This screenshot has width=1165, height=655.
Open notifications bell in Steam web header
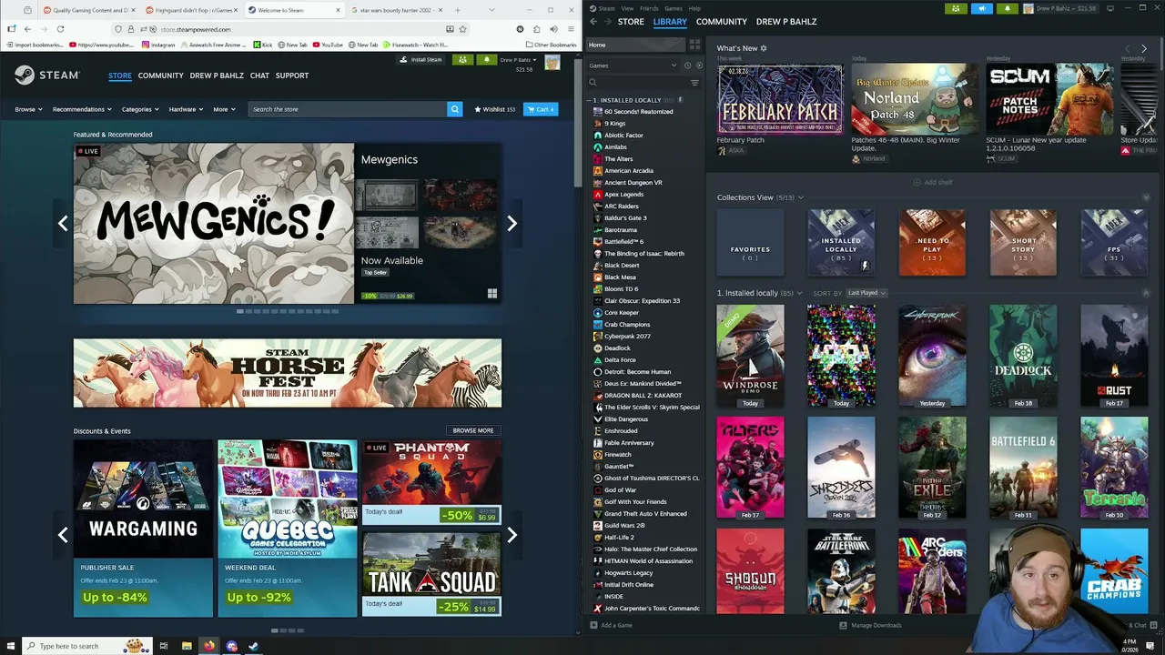[x=486, y=60]
